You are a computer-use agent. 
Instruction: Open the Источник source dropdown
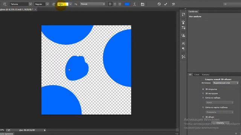click(x=226, y=83)
